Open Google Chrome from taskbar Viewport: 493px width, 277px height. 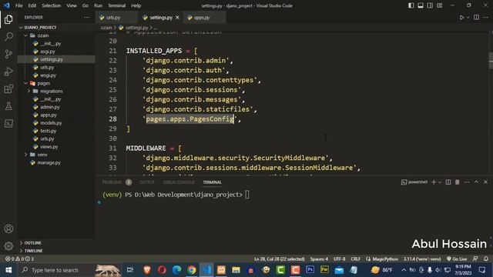[x=192, y=270]
